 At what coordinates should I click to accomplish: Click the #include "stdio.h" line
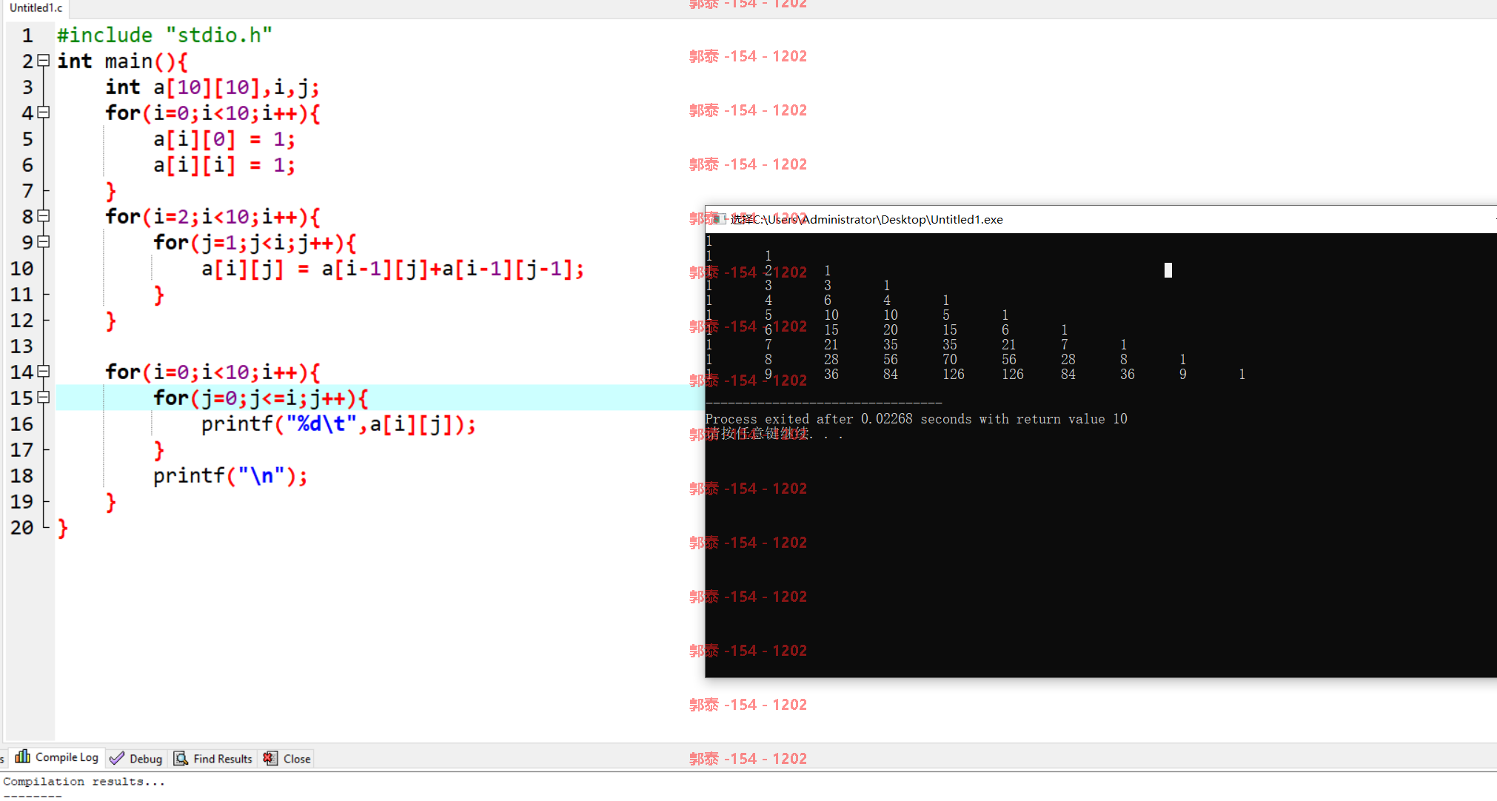pos(164,35)
